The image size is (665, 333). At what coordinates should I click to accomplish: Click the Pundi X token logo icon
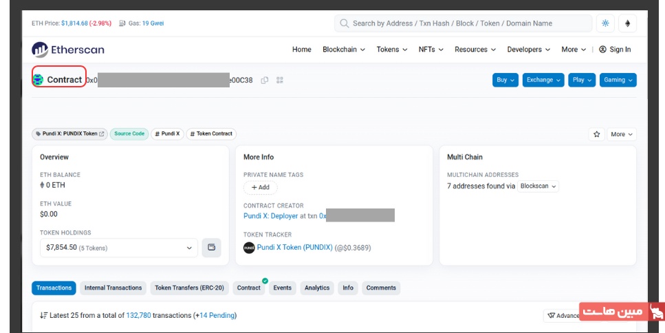249,248
